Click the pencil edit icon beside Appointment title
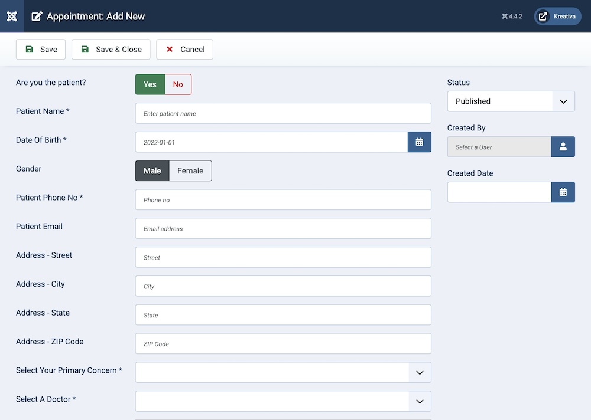The height and width of the screenshot is (420, 591). tap(37, 16)
